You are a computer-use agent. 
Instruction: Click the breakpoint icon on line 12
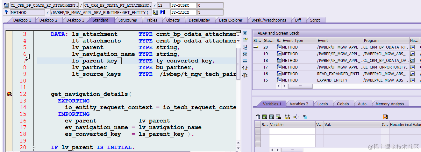(x=9, y=94)
